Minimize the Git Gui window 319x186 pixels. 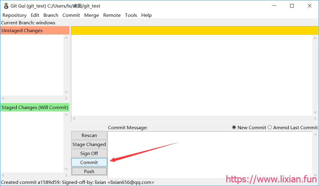275,6
